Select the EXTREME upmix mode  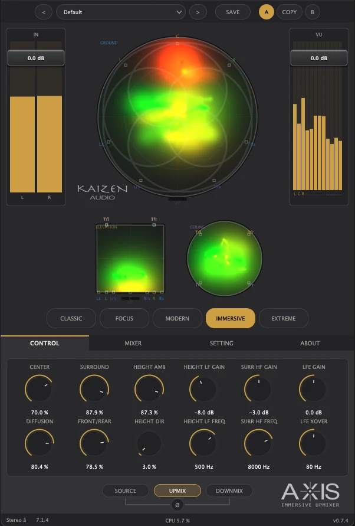[284, 318]
